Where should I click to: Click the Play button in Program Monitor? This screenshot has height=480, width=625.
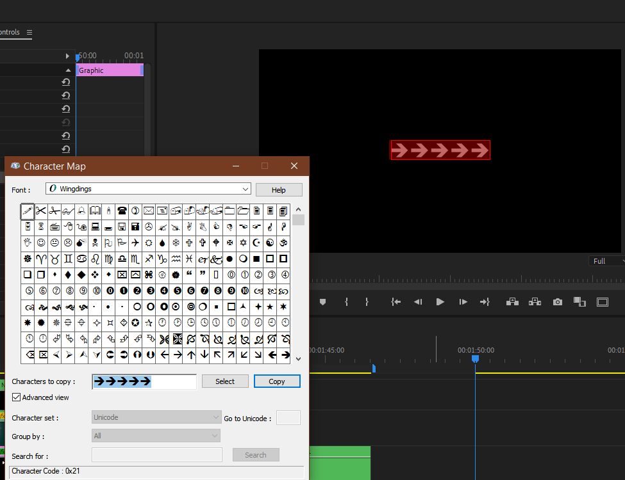pyautogui.click(x=440, y=302)
